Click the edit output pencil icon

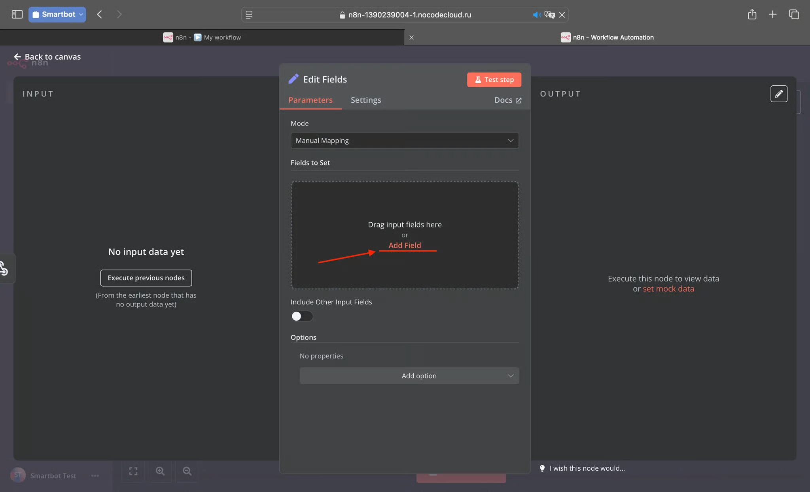779,94
